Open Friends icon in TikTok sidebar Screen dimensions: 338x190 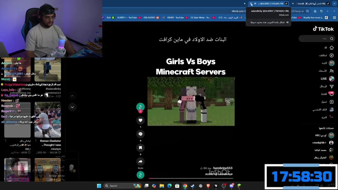(x=332, y=71)
